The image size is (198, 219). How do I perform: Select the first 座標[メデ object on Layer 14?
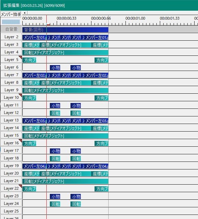click(31, 128)
